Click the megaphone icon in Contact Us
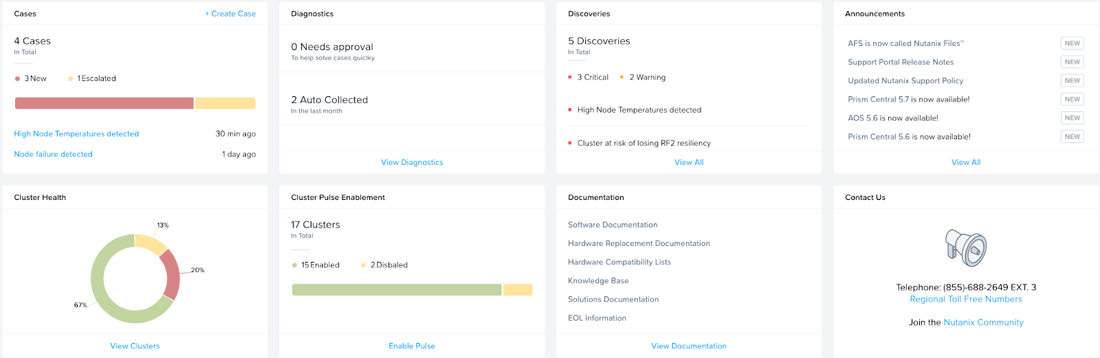The image size is (1100, 358). tap(966, 247)
